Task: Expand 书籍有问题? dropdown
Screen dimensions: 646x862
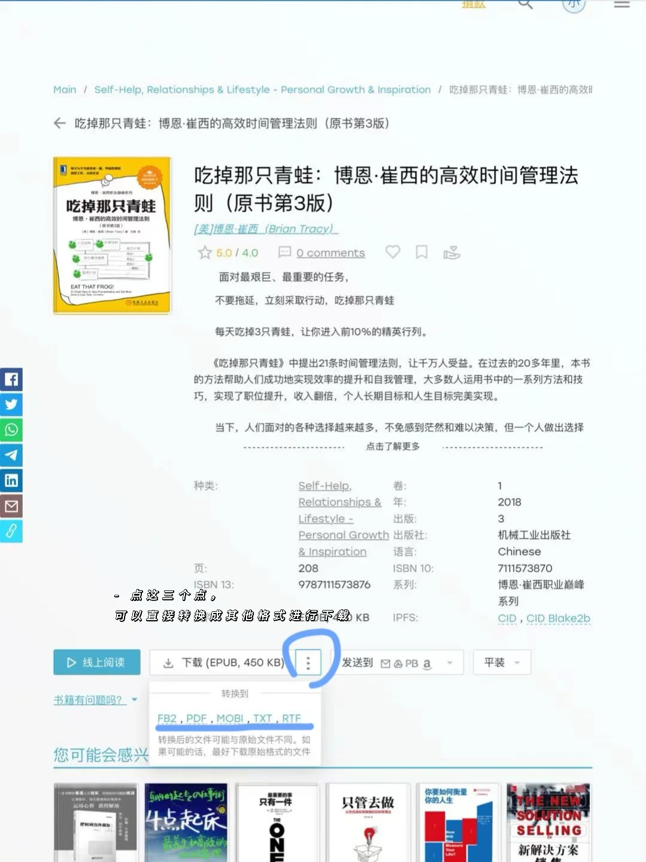Action: 96,700
